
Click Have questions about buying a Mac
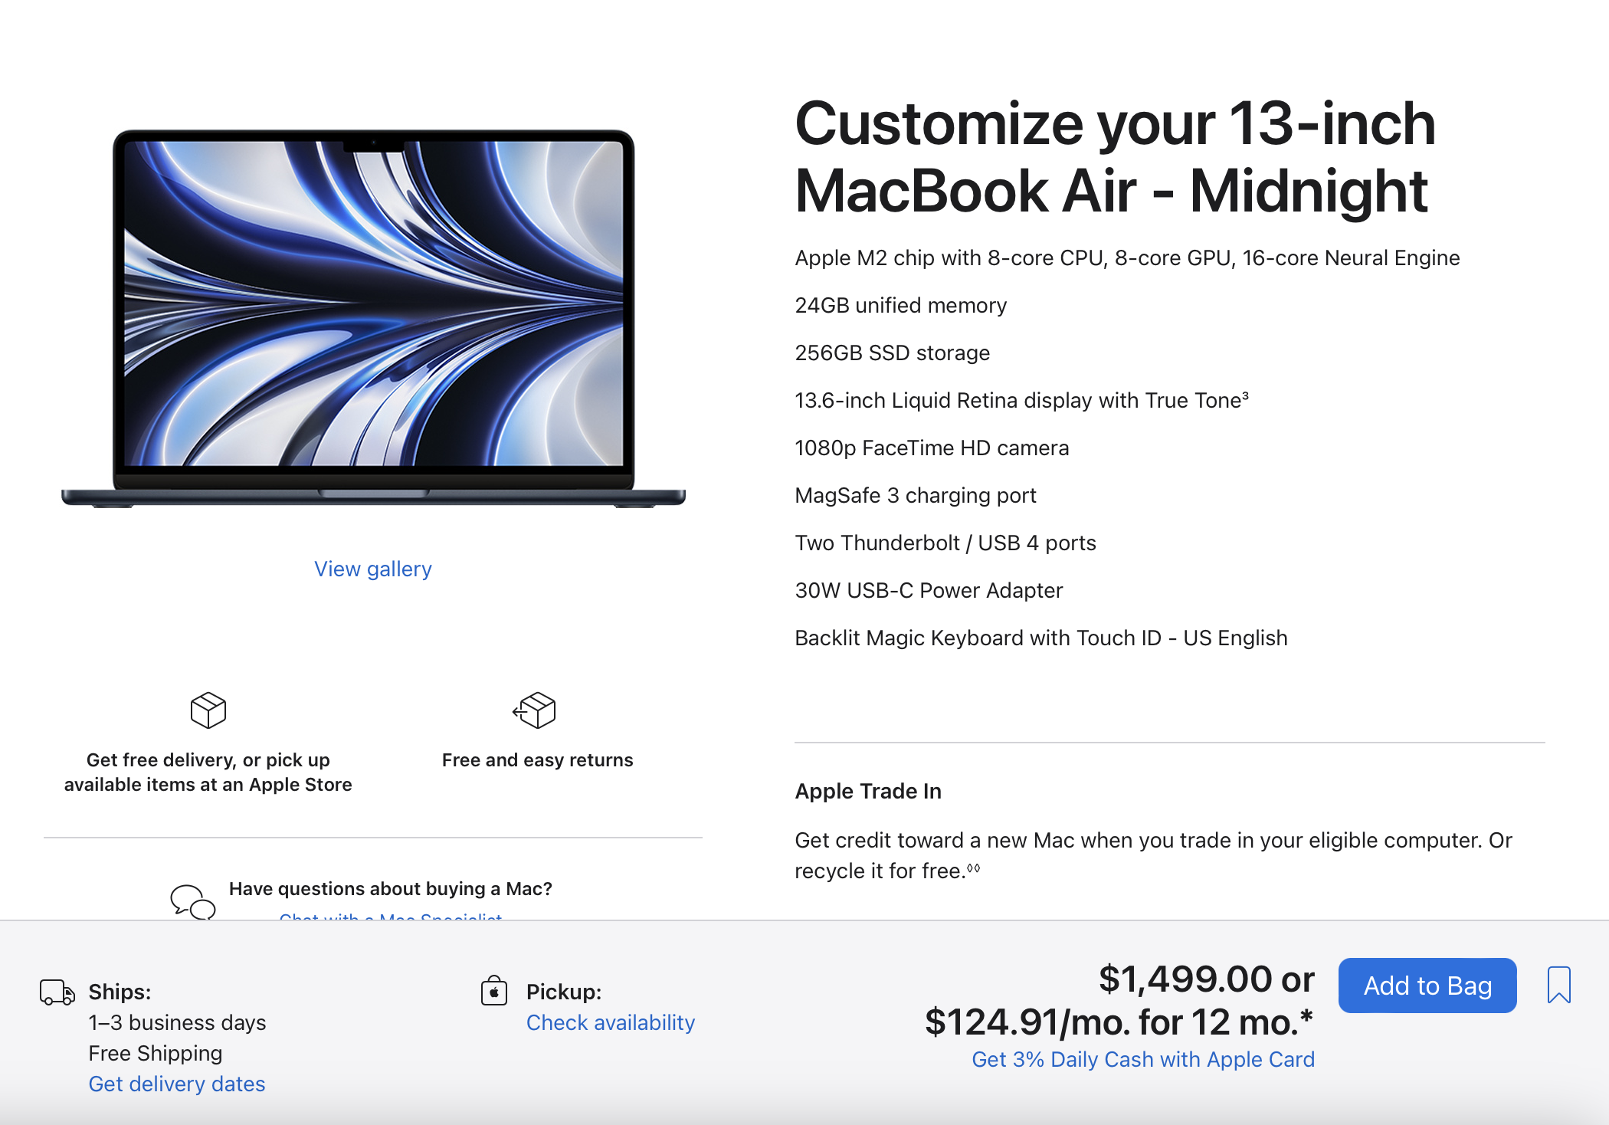391,888
